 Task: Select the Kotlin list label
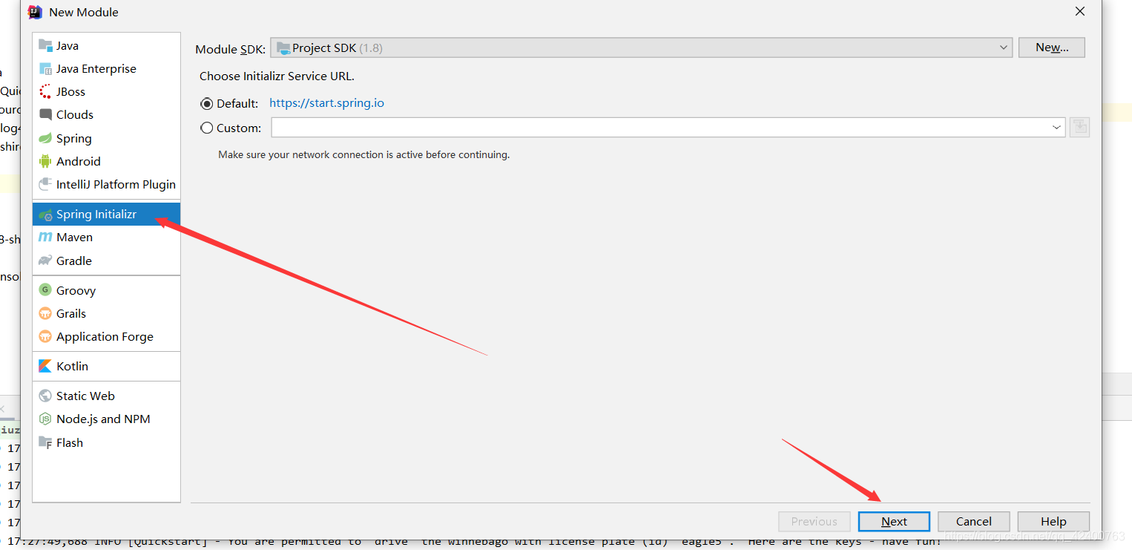click(x=72, y=366)
